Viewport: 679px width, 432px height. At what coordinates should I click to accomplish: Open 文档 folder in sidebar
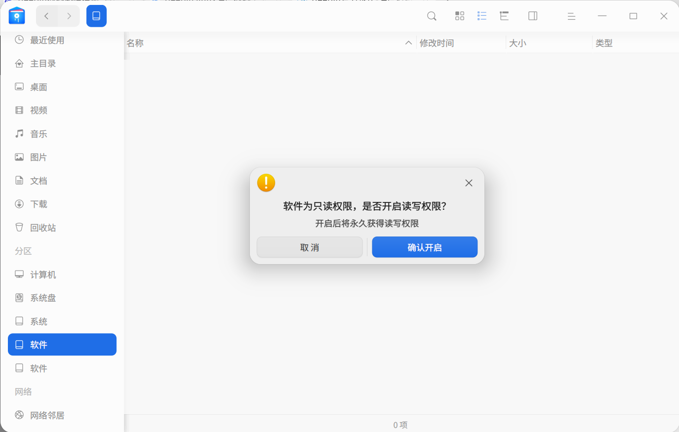[x=62, y=181]
